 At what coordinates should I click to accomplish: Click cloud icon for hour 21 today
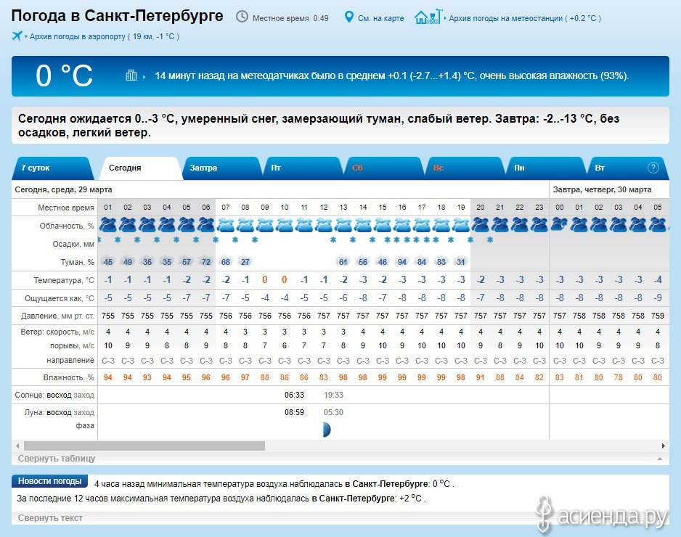click(500, 225)
